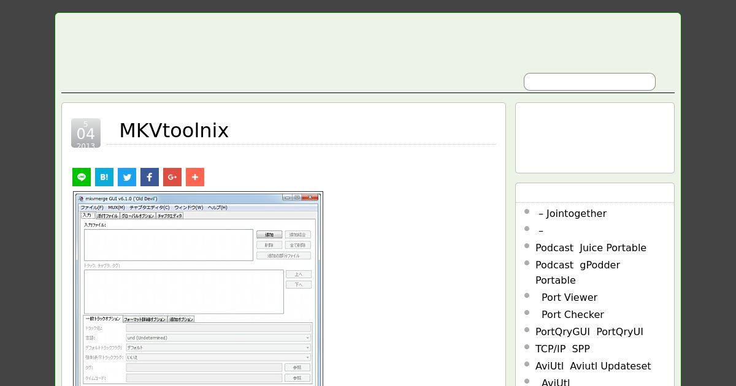Open the Jointogether sidebar link
This screenshot has width=736, height=386.
point(573,213)
